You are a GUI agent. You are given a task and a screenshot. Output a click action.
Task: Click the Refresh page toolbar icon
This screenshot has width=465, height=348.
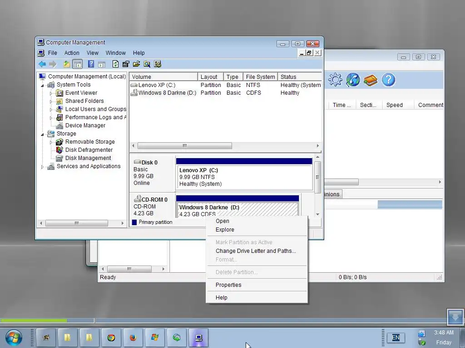tap(115, 64)
